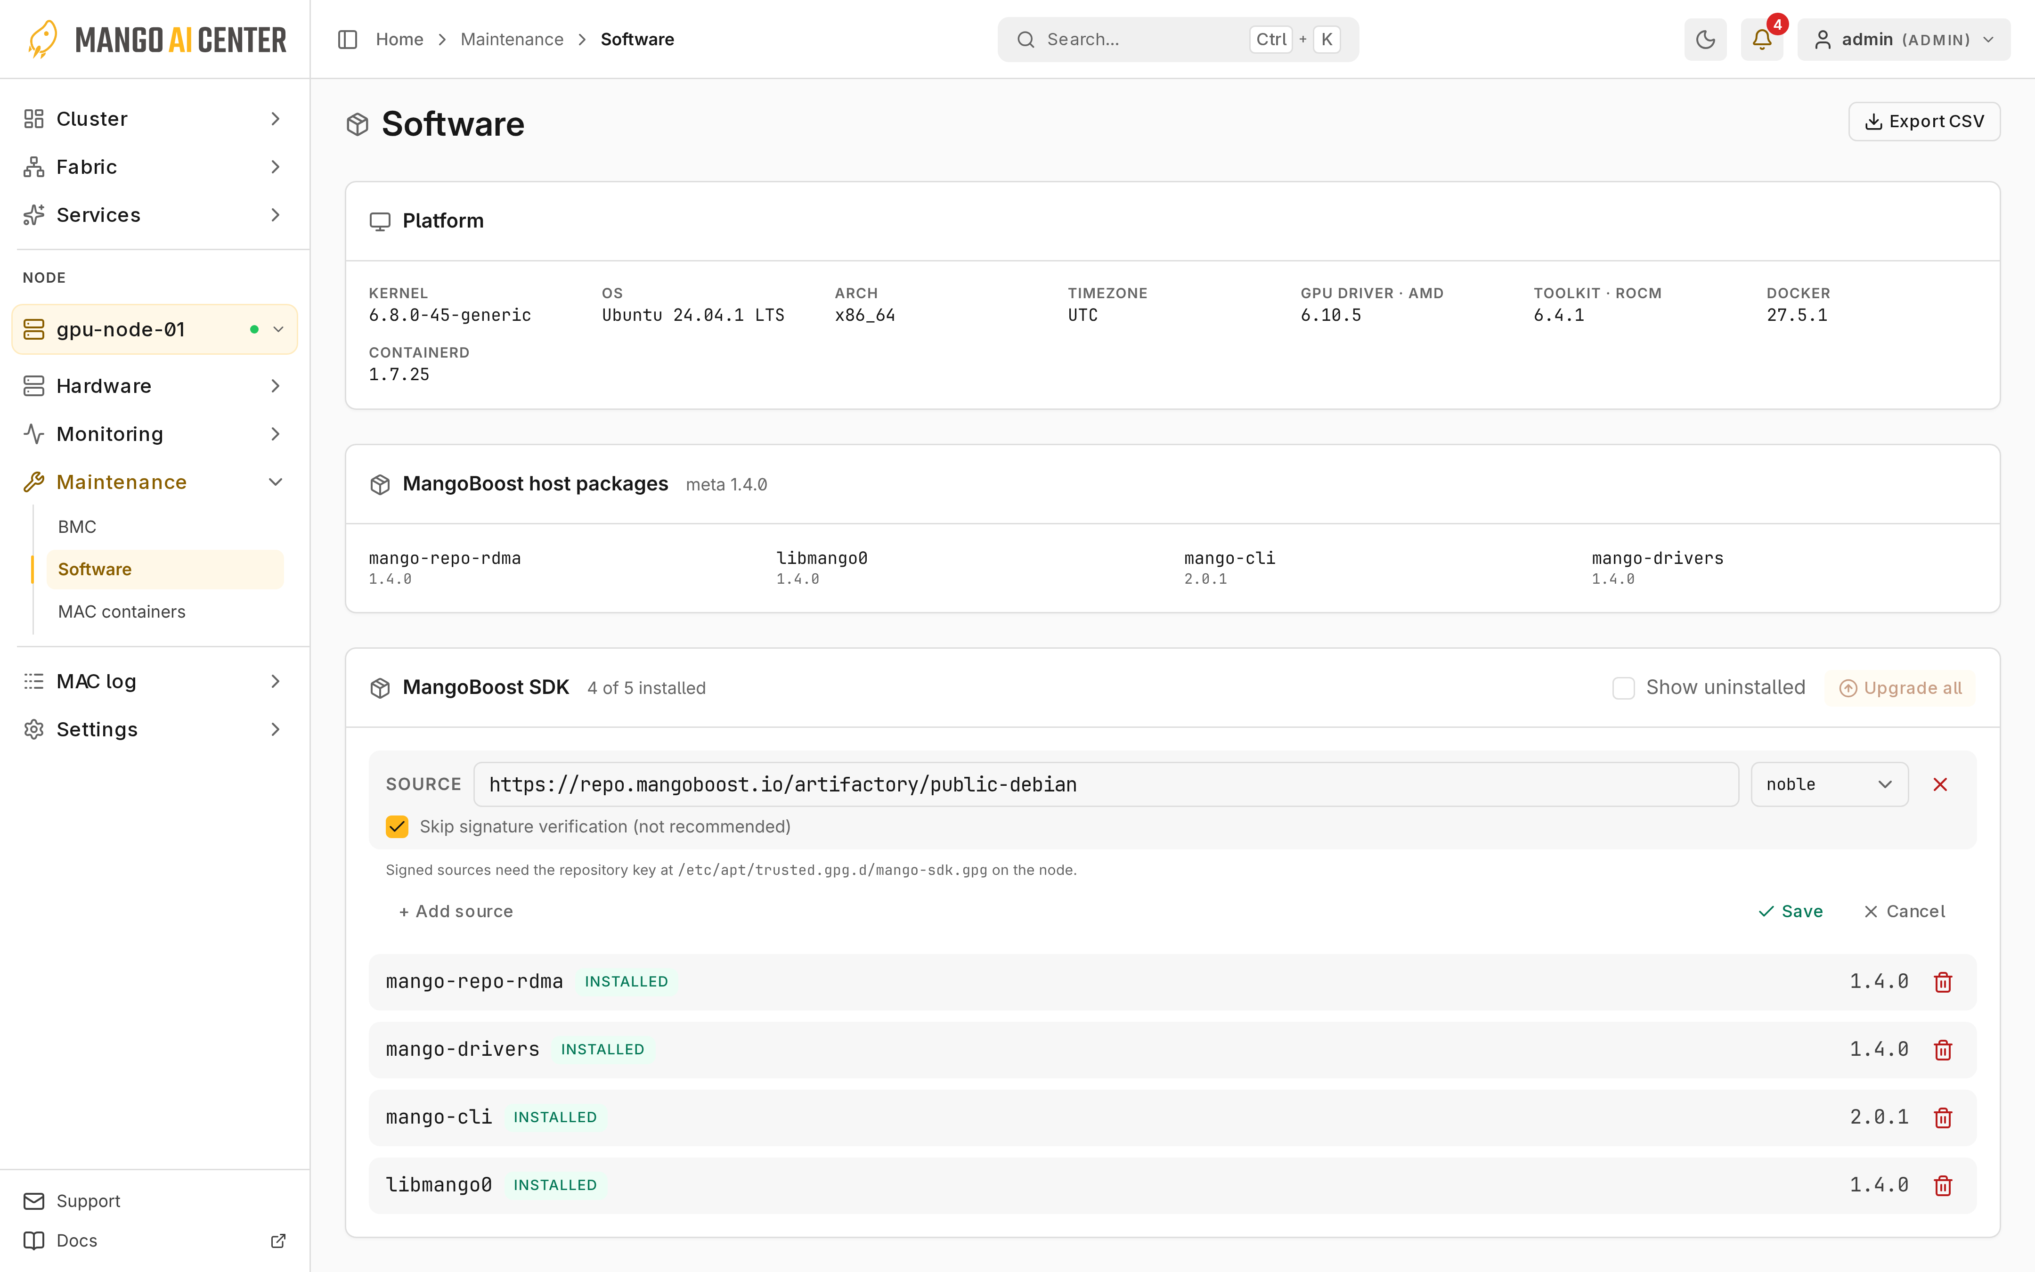The height and width of the screenshot is (1272, 2035).
Task: Click the Software page title cube icon
Action: (358, 124)
